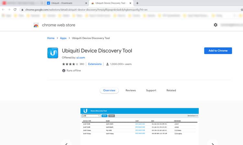The image size is (243, 145).
Task: Open the ui.com publisher link
Action: pyautogui.click(x=81, y=57)
